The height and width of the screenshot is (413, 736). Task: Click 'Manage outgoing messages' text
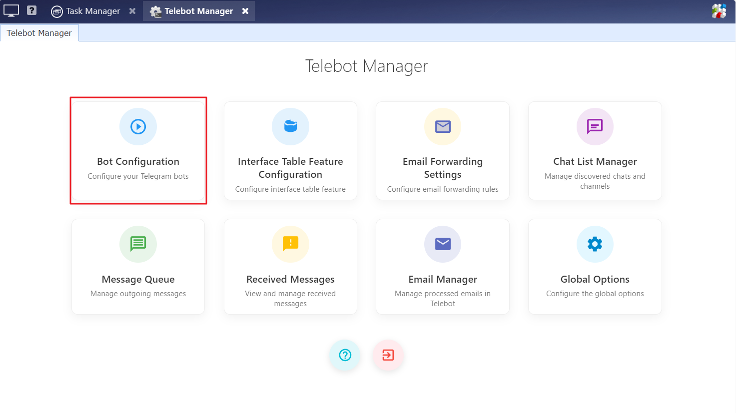[138, 294]
